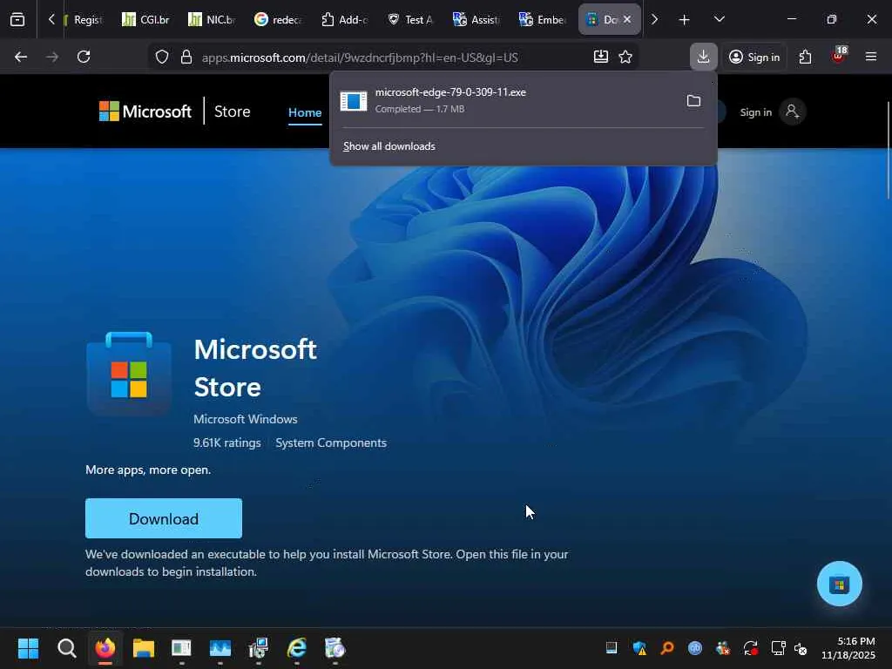
Task: Go back to the previous page
Action: click(x=21, y=57)
